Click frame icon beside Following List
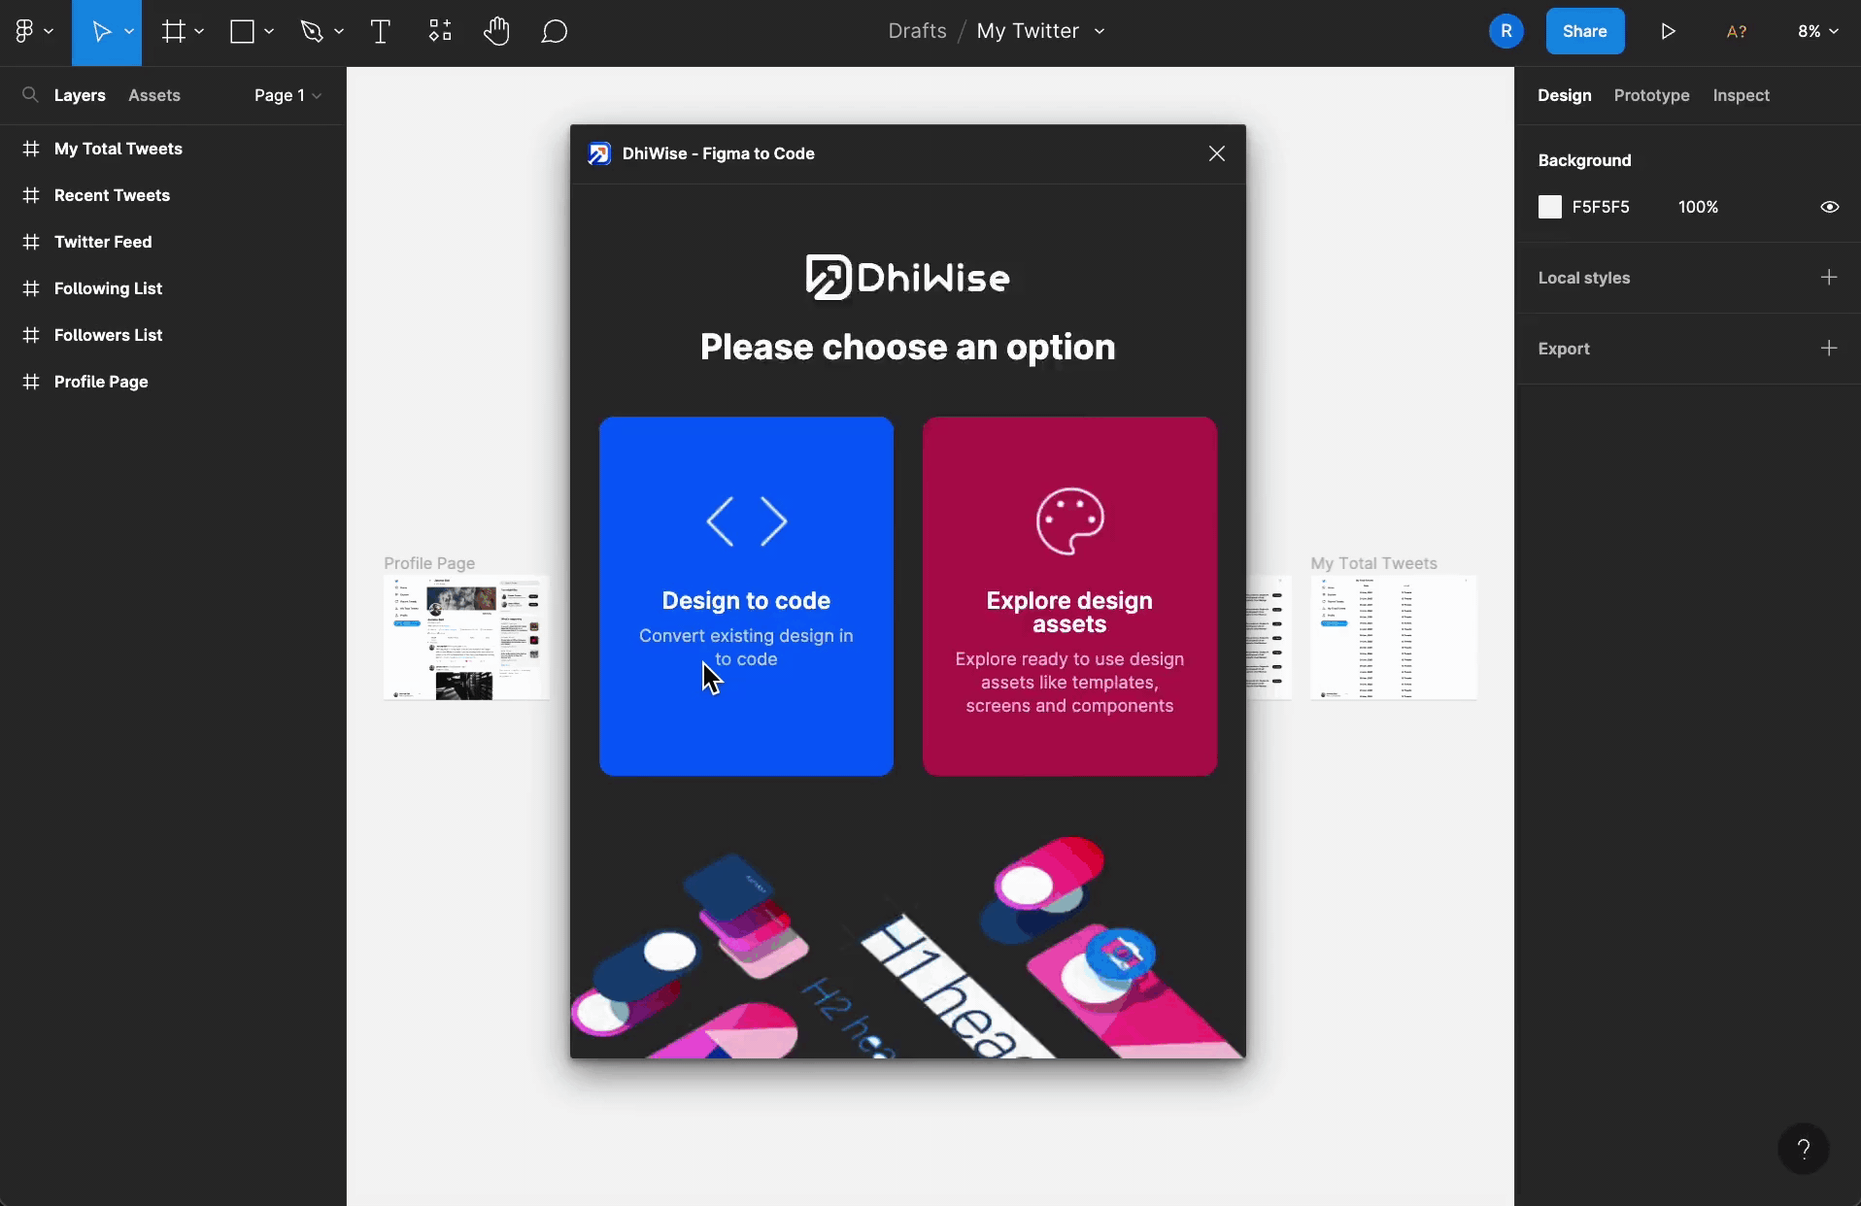The height and width of the screenshot is (1206, 1861). (31, 288)
